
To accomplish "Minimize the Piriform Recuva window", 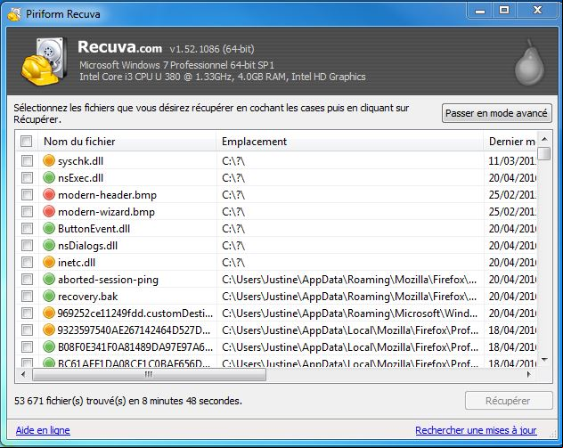I will point(479,11).
